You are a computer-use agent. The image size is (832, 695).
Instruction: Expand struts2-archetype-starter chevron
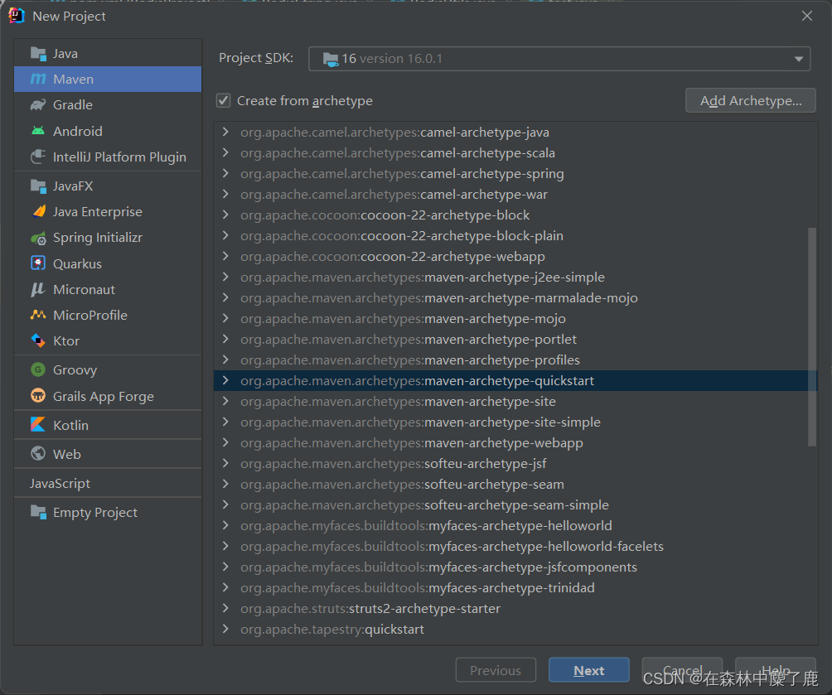(225, 608)
